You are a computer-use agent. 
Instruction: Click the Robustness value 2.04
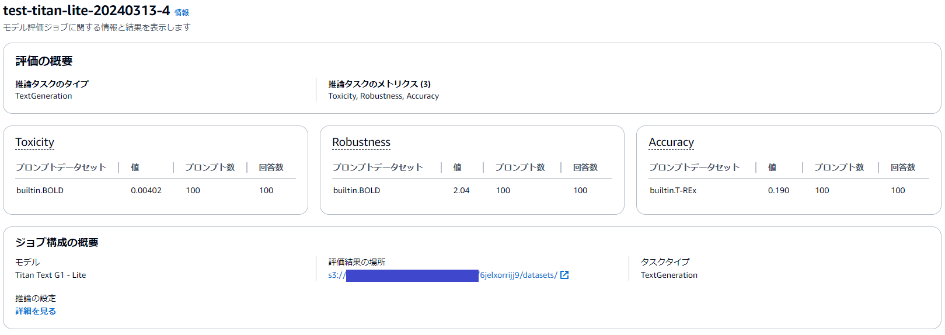(461, 190)
